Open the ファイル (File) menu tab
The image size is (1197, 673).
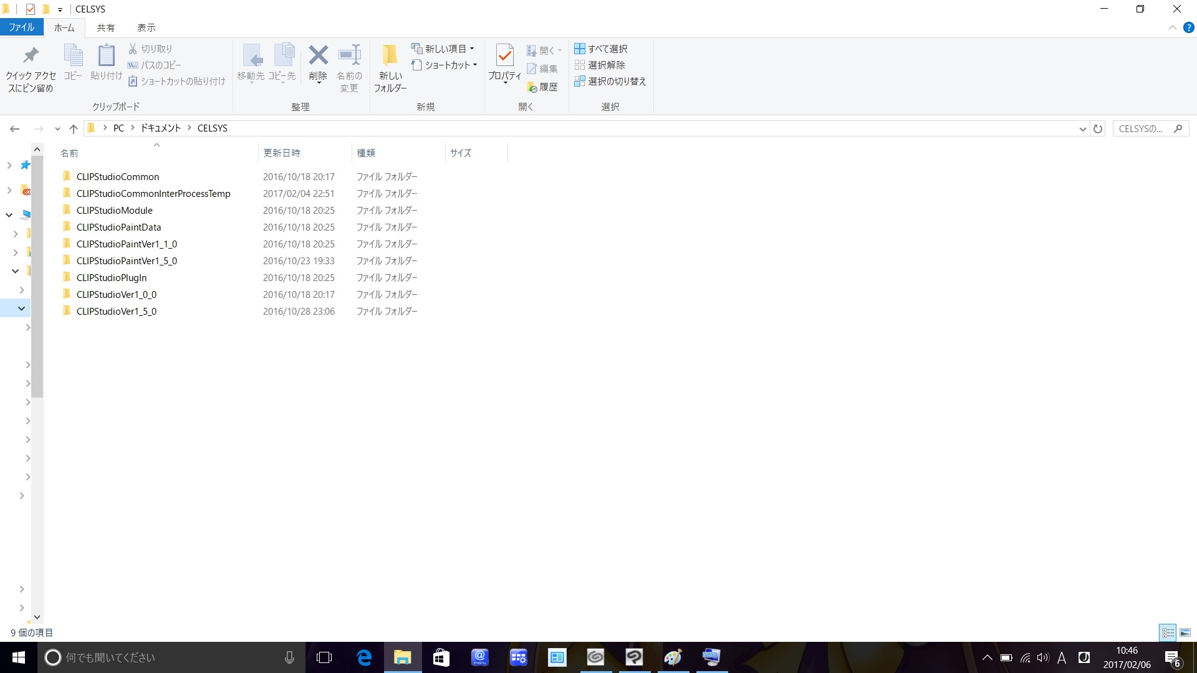click(21, 27)
